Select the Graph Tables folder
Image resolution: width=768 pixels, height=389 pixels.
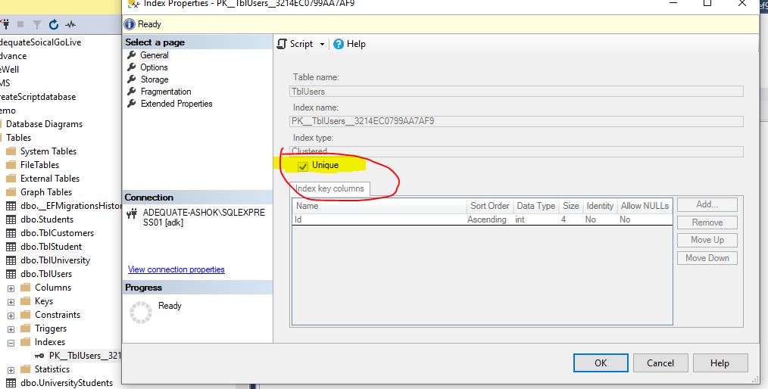pyautogui.click(x=46, y=192)
